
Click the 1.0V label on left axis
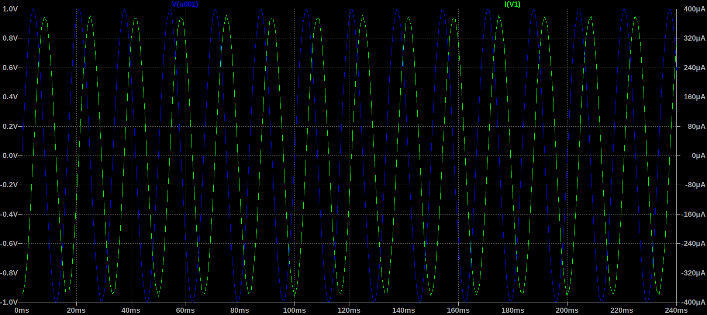(10, 9)
